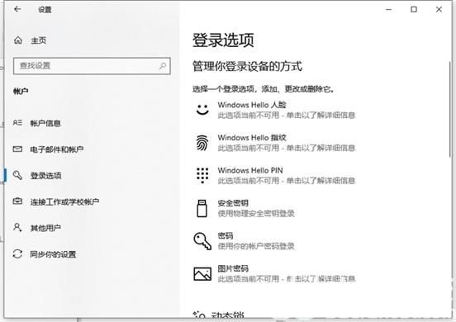
Task: Click the picture password image icon
Action: pos(202,274)
